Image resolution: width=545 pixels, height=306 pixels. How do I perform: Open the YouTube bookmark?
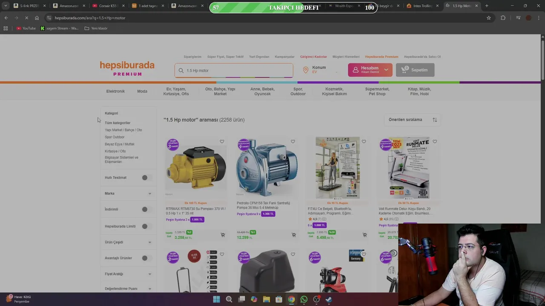coord(26,28)
